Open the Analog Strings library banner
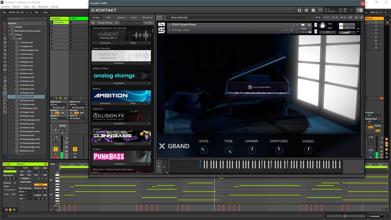This screenshot has width=391, height=220. (121, 76)
